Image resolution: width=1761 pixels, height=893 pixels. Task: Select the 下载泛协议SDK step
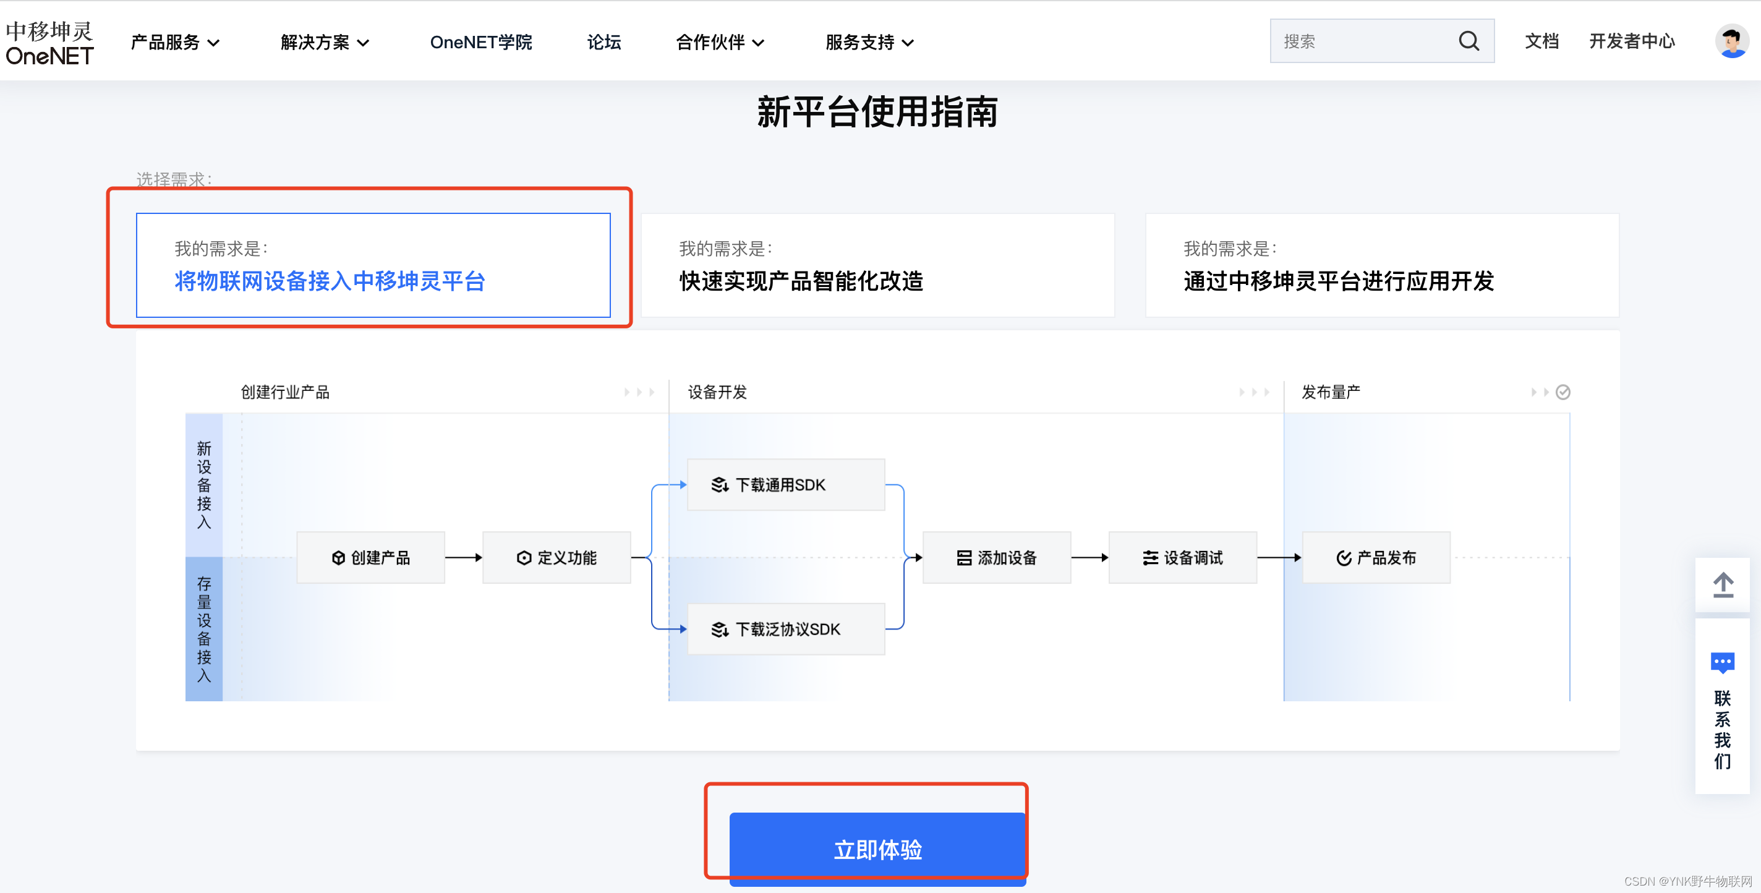pos(785,629)
